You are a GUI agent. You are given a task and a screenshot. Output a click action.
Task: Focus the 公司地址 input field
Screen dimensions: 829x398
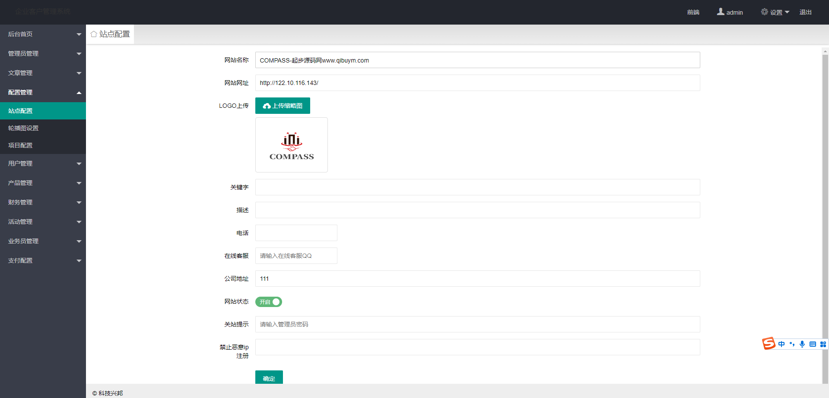pos(477,279)
